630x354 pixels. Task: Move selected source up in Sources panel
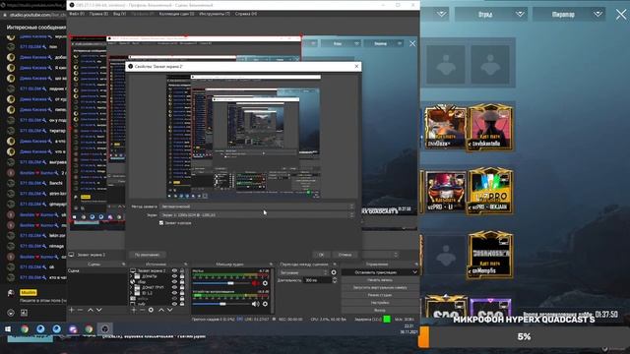pyautogui.click(x=161, y=310)
